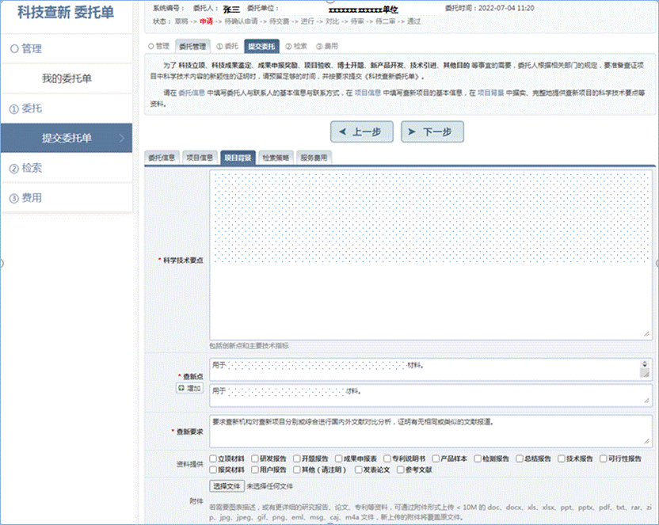Click the 包括创新点和主要技术指标 hint text
This screenshot has width=659, height=525.
250,346
